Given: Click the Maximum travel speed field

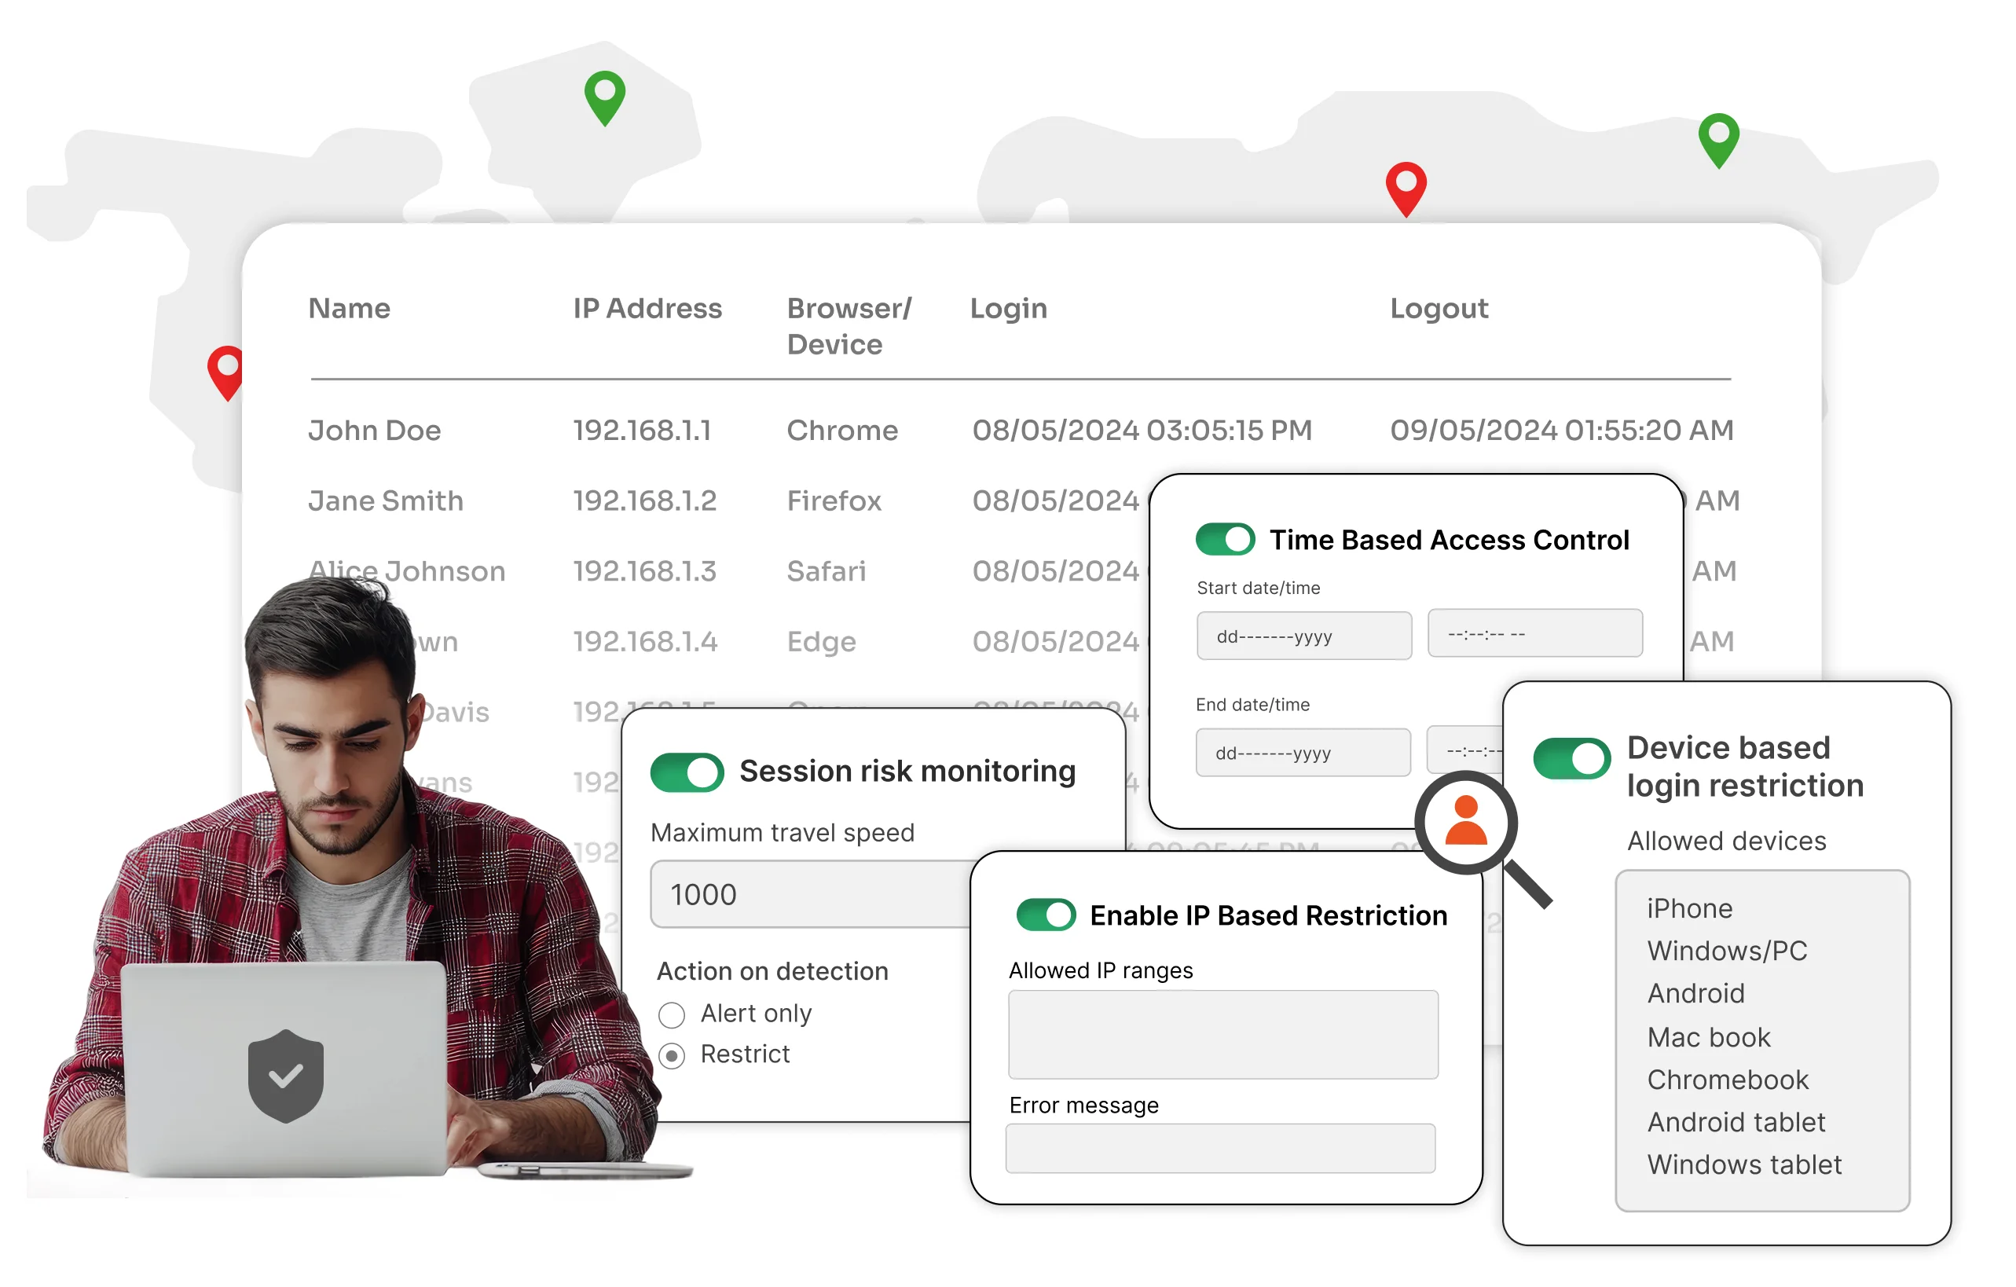Looking at the screenshot, I should 811,894.
